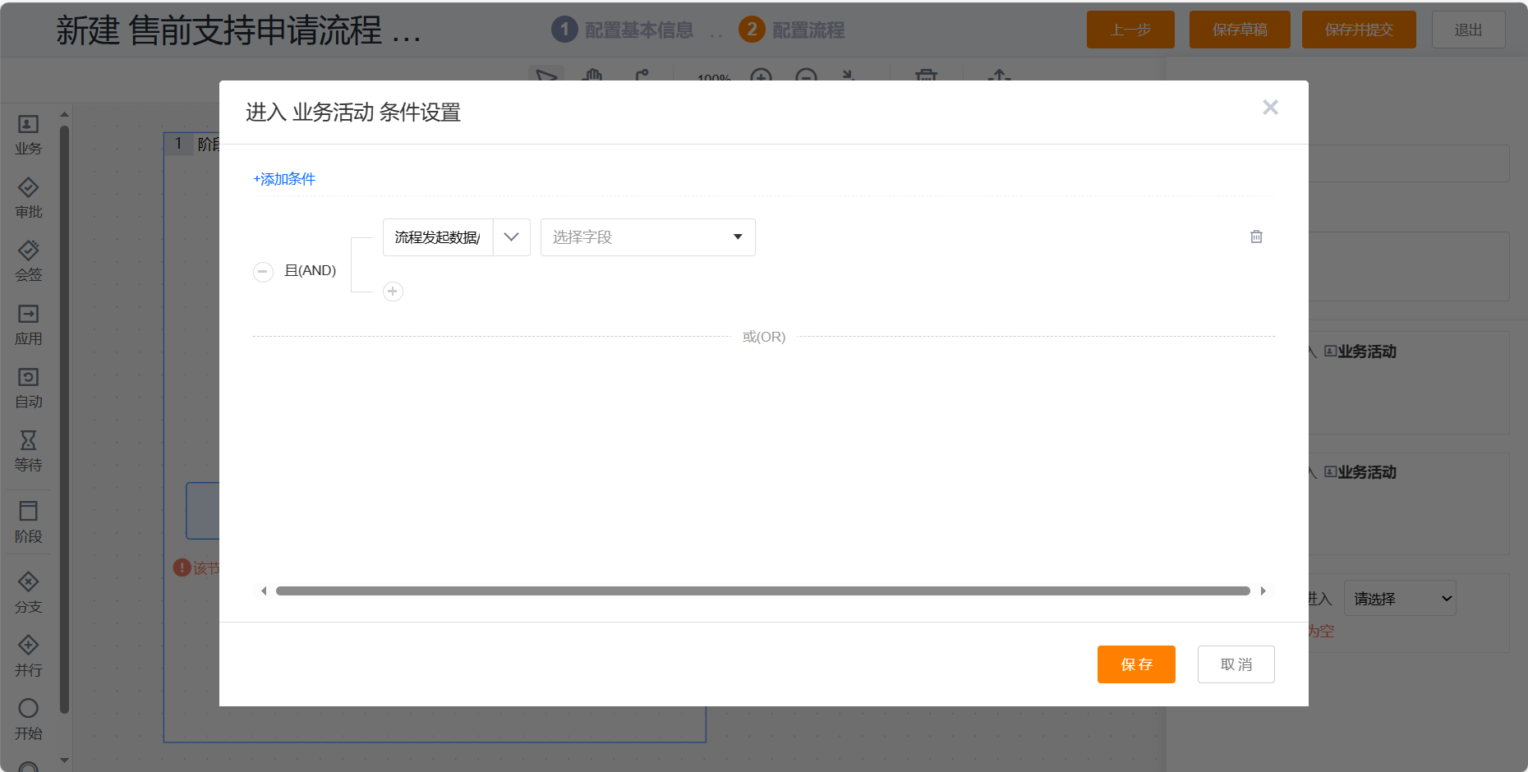Click the +添加条件 link
Screen dimensions: 1528x772
click(284, 179)
